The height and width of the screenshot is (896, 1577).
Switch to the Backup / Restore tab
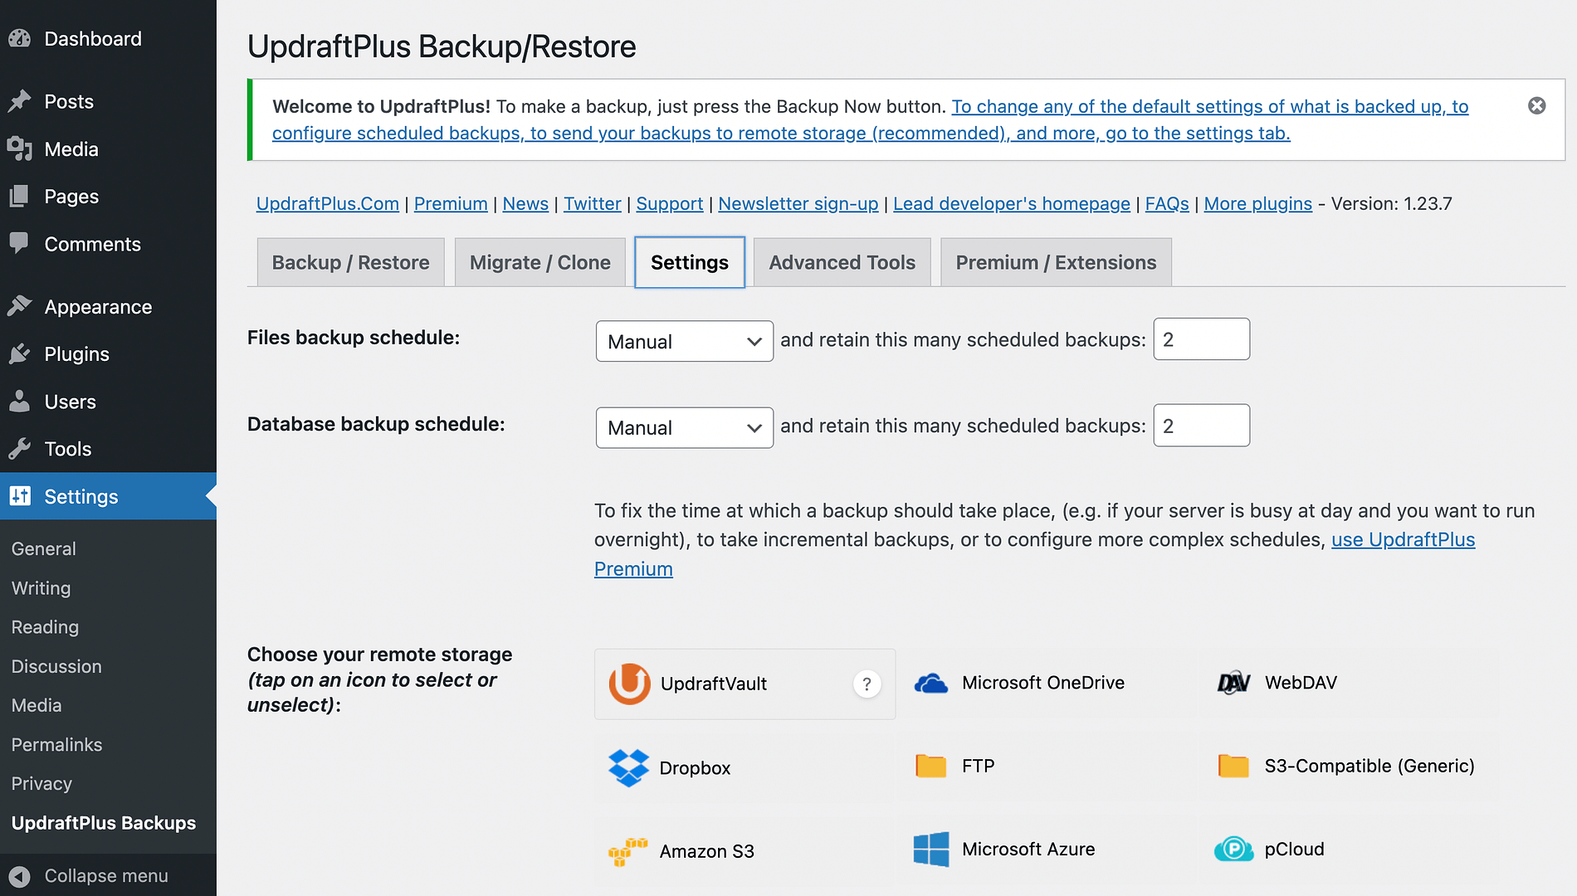[350, 262]
